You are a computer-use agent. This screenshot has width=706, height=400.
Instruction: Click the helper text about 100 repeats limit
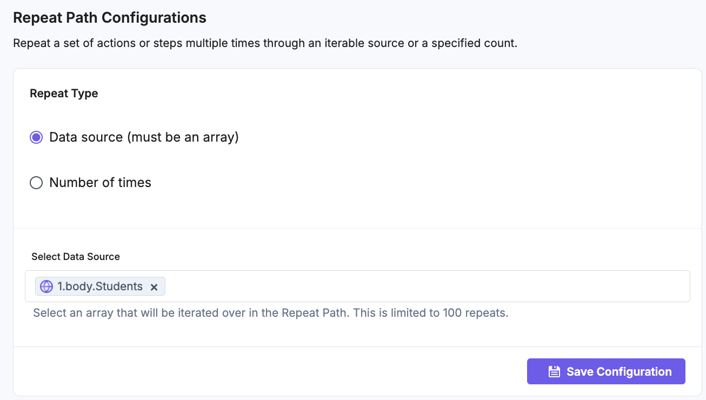(x=271, y=313)
